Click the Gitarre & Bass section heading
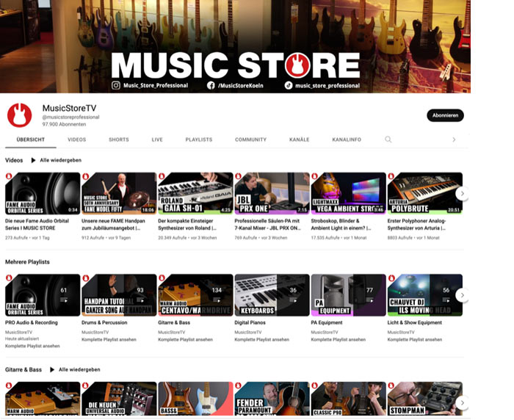 pos(23,369)
